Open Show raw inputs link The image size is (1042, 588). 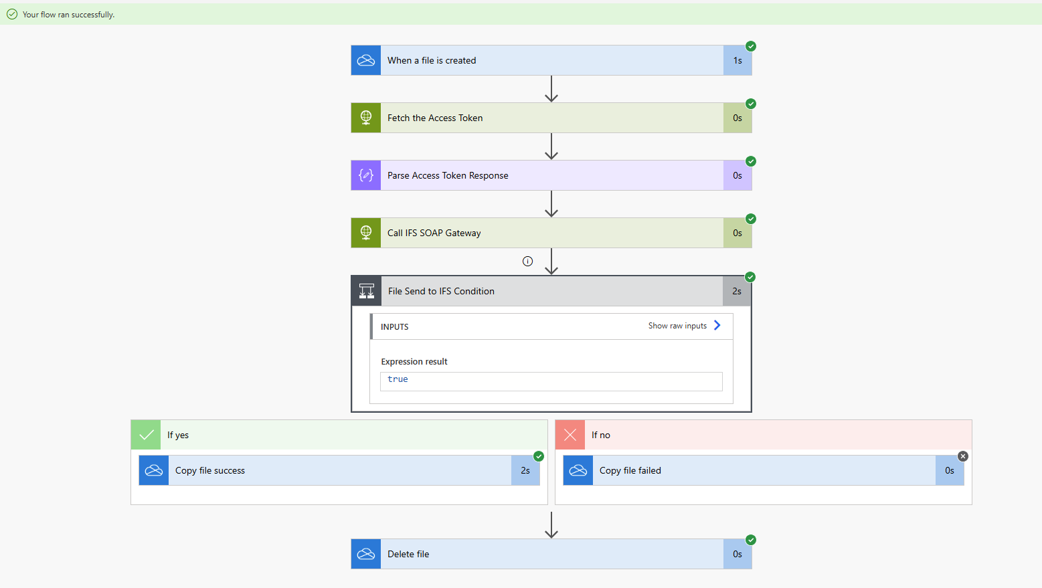point(677,326)
